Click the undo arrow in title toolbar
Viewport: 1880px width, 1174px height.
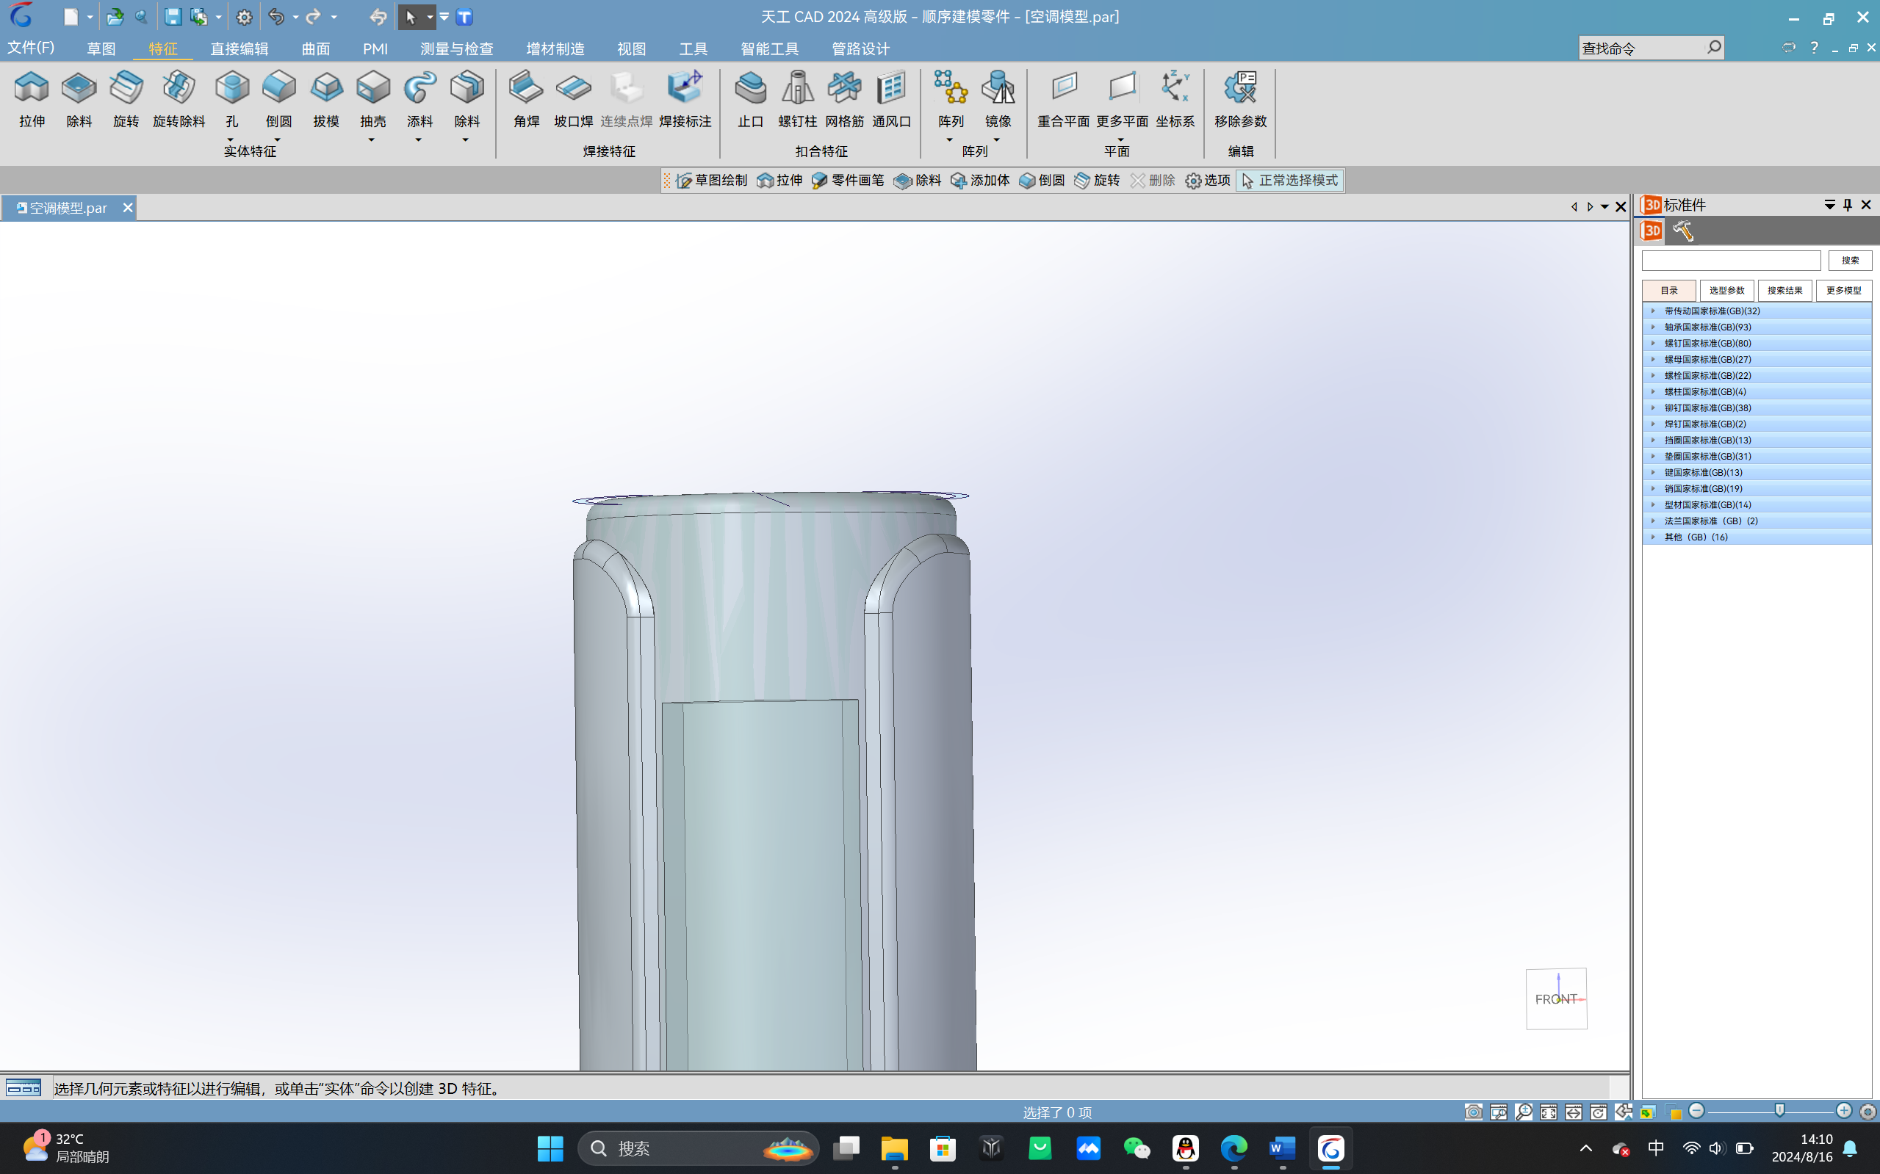(x=275, y=16)
